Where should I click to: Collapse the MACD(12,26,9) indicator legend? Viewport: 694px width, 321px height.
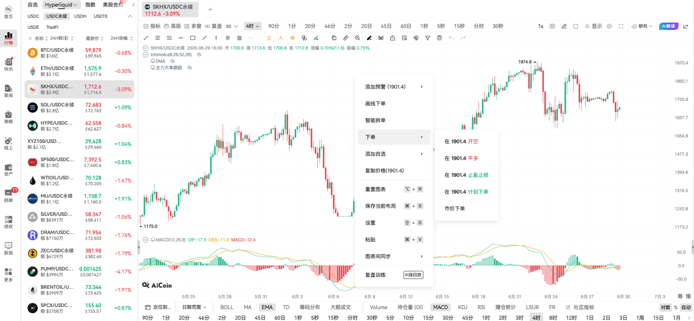pos(146,240)
